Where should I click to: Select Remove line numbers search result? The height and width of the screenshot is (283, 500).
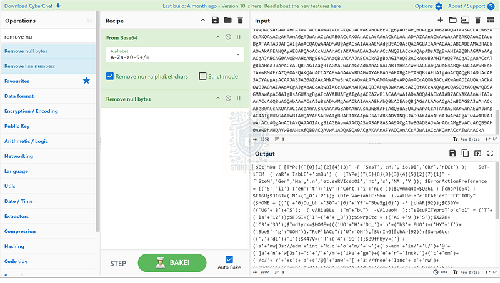coord(49,66)
